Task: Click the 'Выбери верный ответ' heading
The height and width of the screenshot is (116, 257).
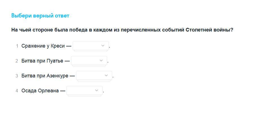Action: (40, 15)
